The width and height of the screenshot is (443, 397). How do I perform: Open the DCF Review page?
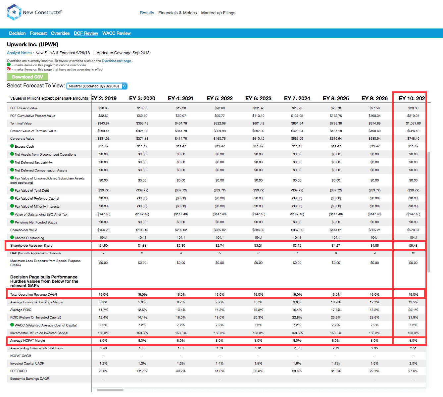(x=86, y=33)
